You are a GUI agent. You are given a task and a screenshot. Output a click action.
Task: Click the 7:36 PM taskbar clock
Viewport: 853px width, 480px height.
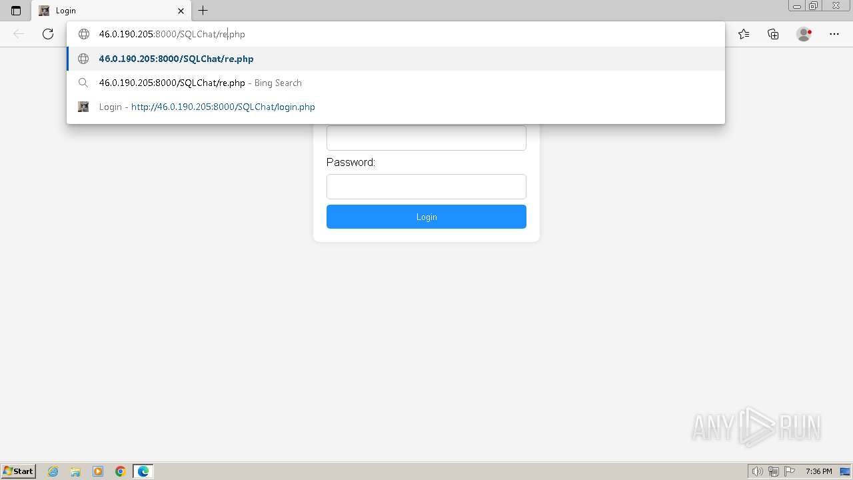click(x=818, y=471)
